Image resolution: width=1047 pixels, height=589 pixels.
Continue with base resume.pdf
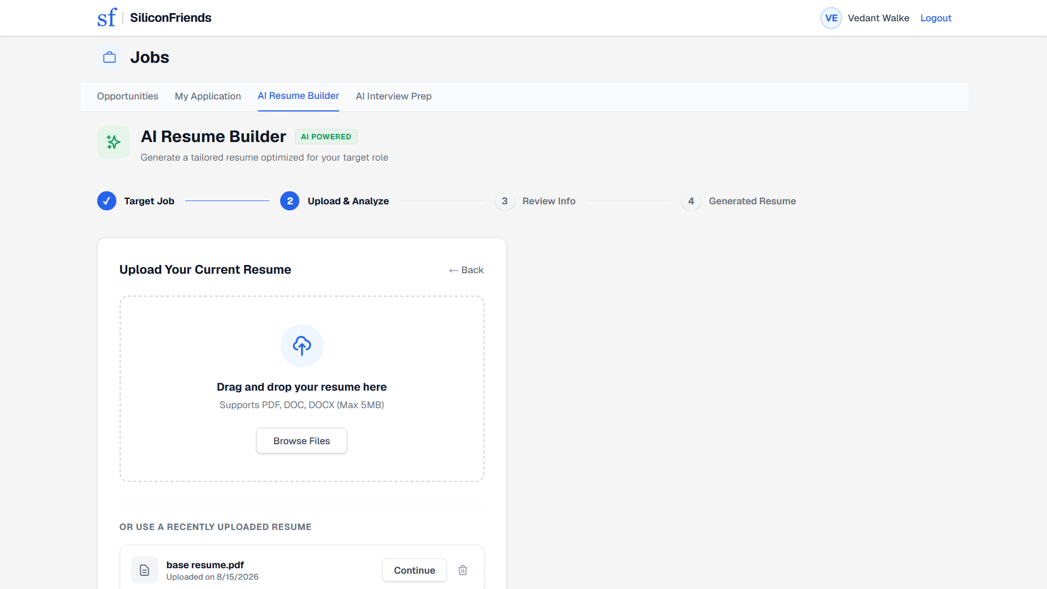[415, 570]
